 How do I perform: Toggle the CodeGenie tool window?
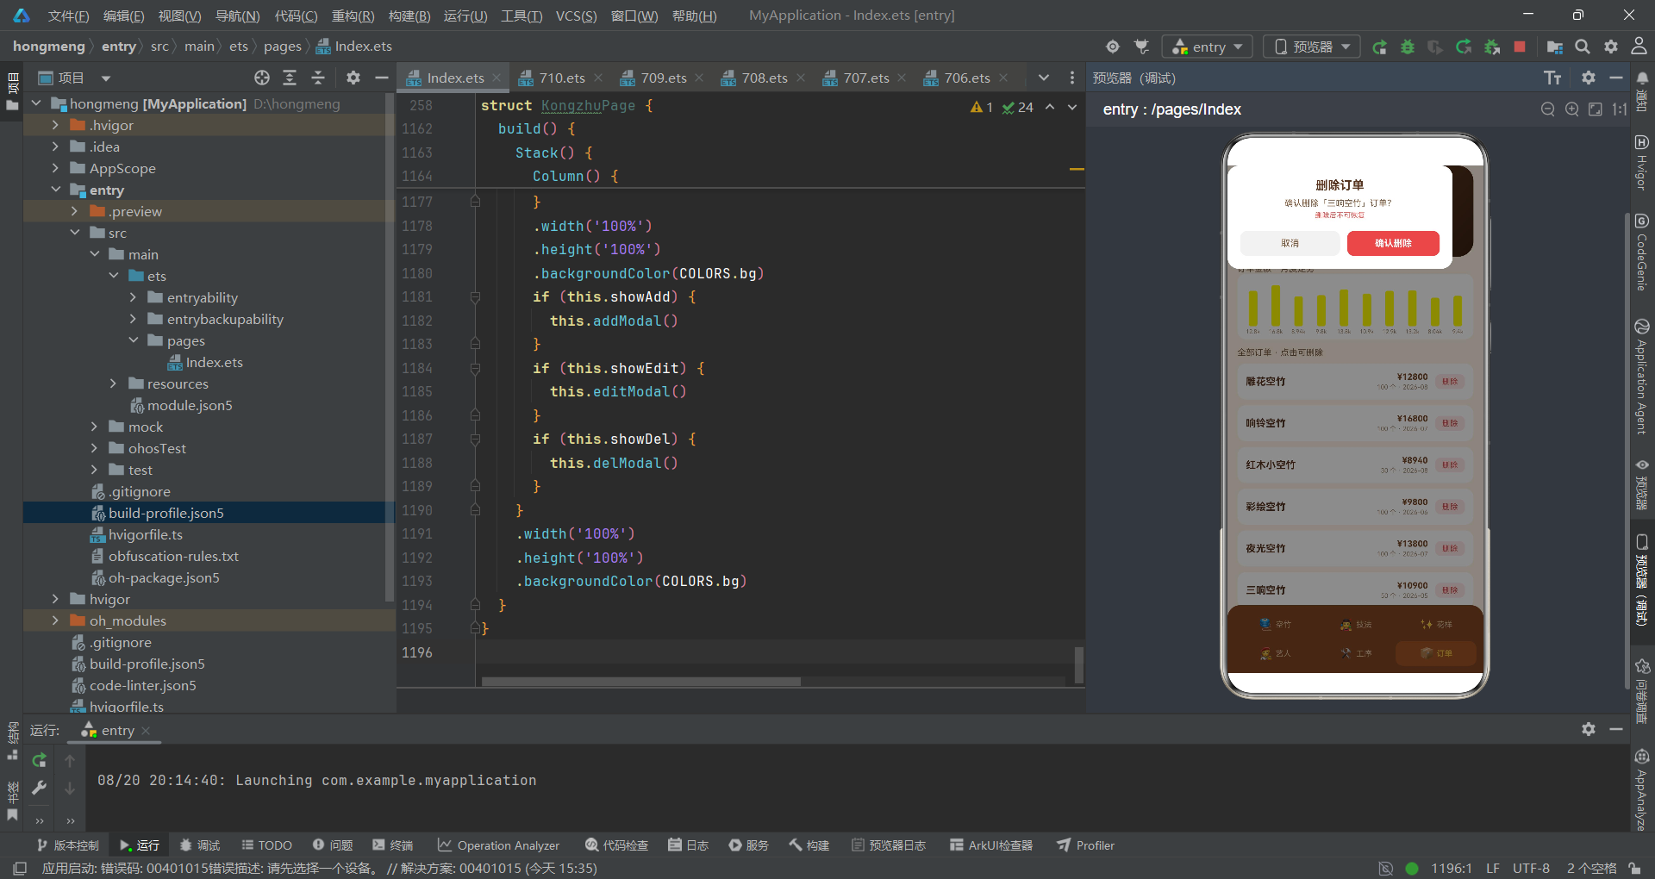(x=1642, y=252)
